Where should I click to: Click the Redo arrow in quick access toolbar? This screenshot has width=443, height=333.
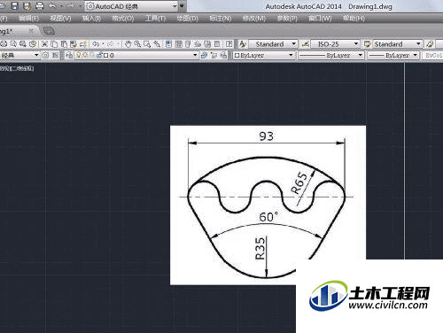coord(71,5)
